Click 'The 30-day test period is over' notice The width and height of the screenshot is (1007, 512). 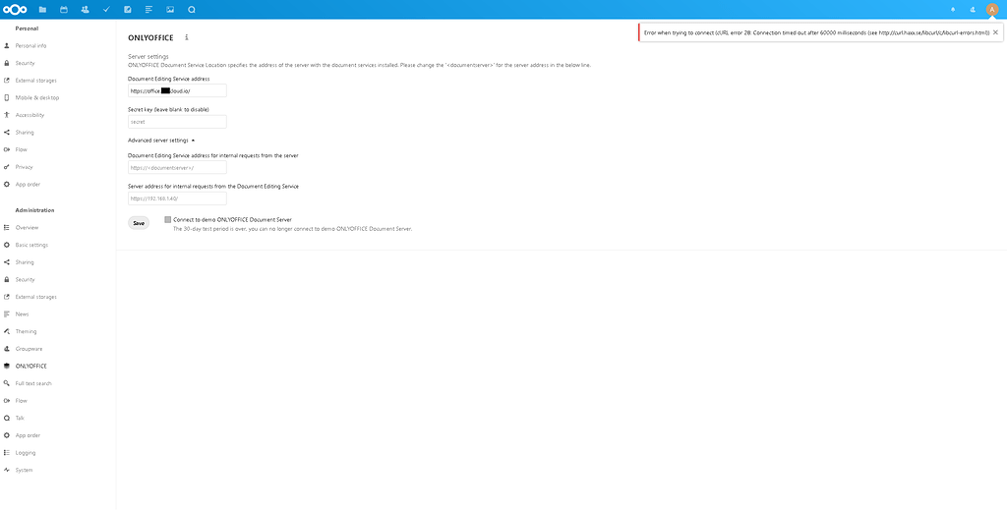click(x=293, y=228)
